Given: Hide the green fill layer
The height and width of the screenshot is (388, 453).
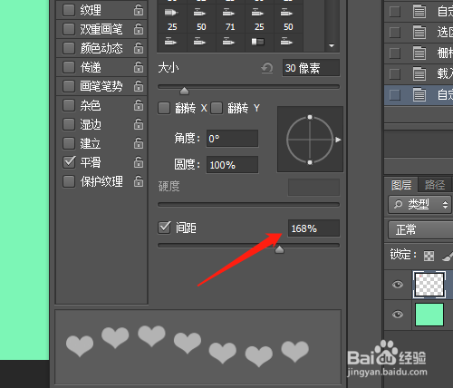Looking at the screenshot, I should point(398,315).
